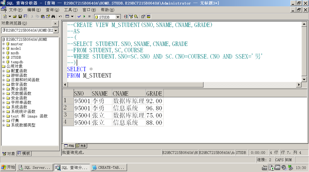Screen dimensions: 309x172
Task: Open the 文件(F) menu
Action: pyautogui.click(x=16, y=10)
